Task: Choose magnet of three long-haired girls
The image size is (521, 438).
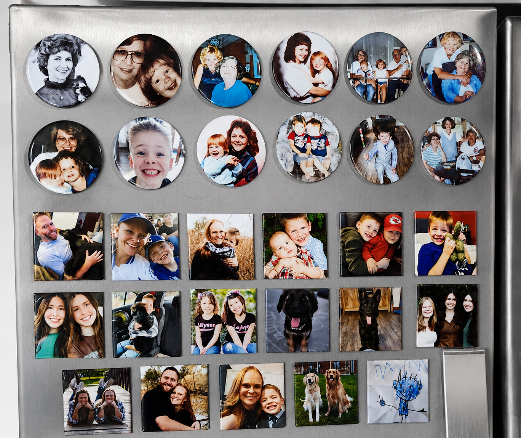Action: tap(447, 316)
